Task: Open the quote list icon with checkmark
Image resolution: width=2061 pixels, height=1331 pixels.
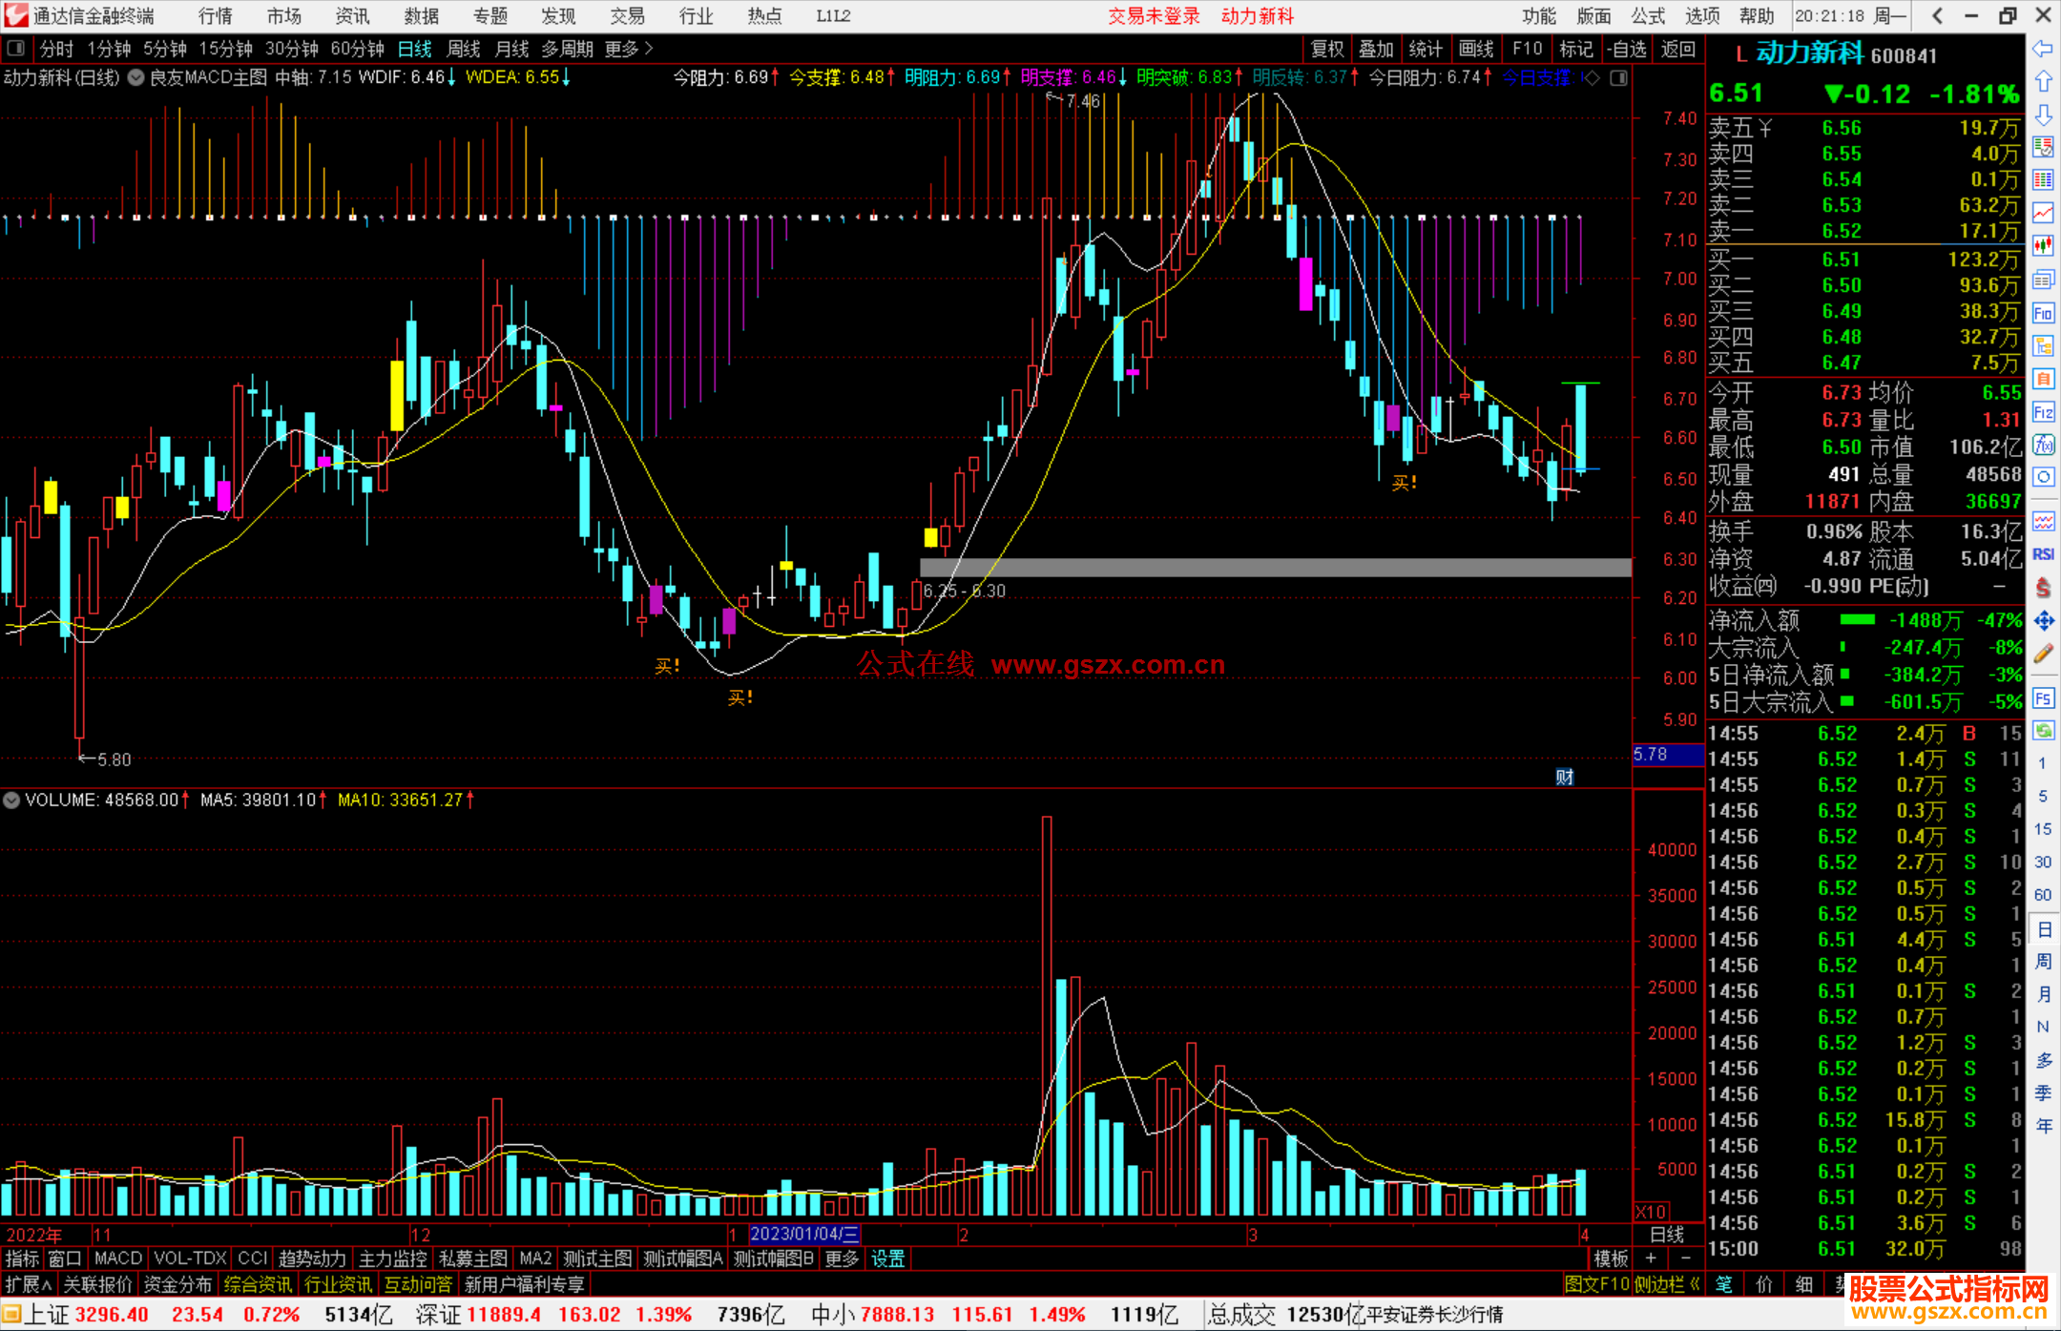Action: (2043, 147)
